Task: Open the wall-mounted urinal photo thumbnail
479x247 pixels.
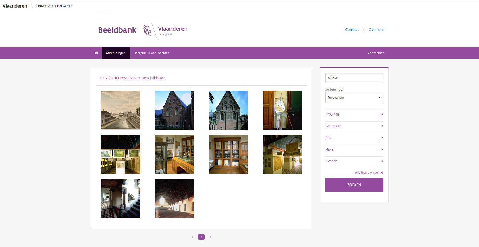Action: [x=282, y=110]
